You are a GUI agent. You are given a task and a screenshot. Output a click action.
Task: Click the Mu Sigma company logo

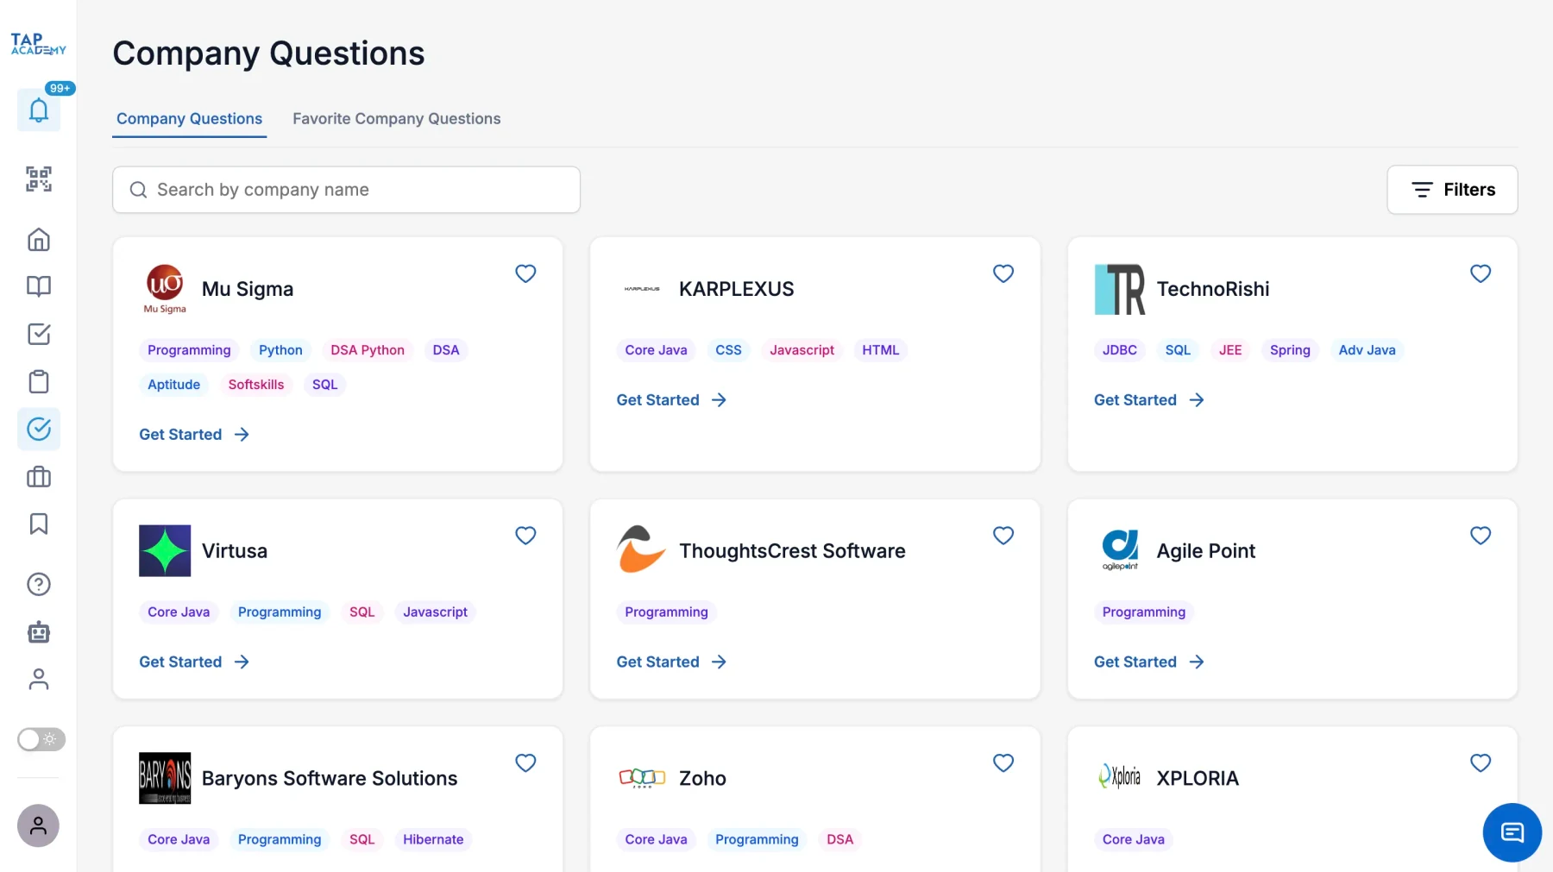pos(165,289)
